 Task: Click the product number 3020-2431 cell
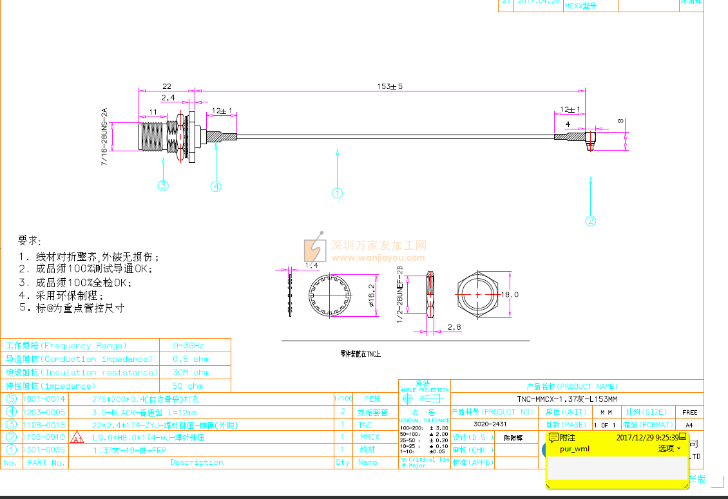click(x=490, y=424)
